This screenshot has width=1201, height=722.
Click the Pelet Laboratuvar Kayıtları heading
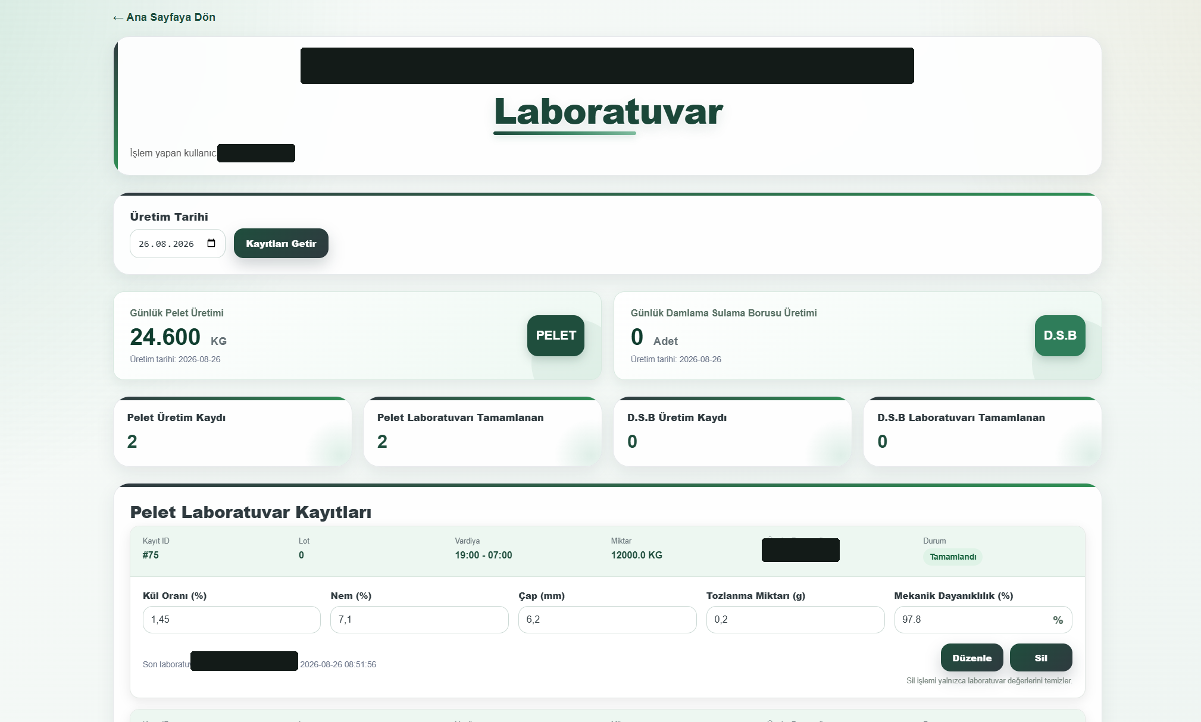251,512
